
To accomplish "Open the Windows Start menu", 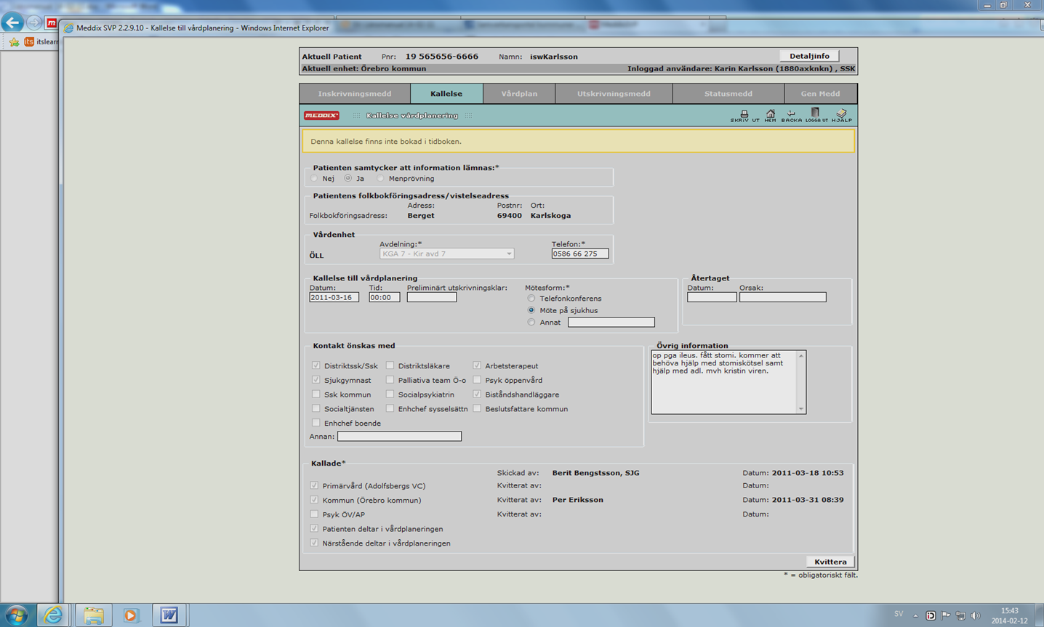I will [16, 615].
